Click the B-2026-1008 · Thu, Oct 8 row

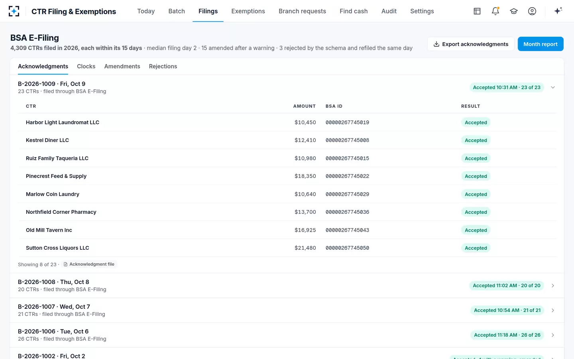[x=287, y=286]
